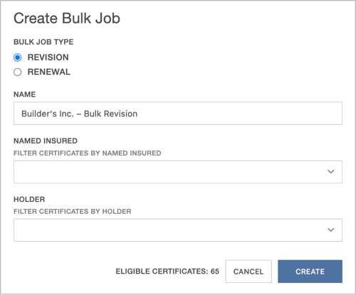Click the chevron icon in Holder field
356x295 pixels.
tap(331, 230)
